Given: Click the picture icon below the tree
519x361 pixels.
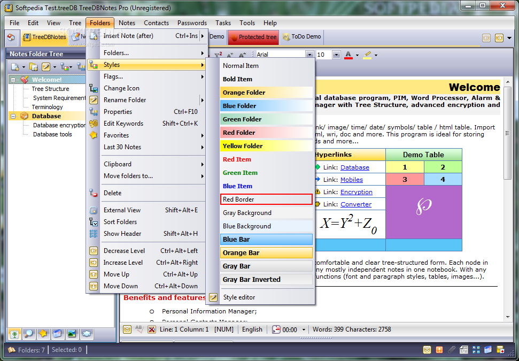Looking at the screenshot, I should 72,334.
